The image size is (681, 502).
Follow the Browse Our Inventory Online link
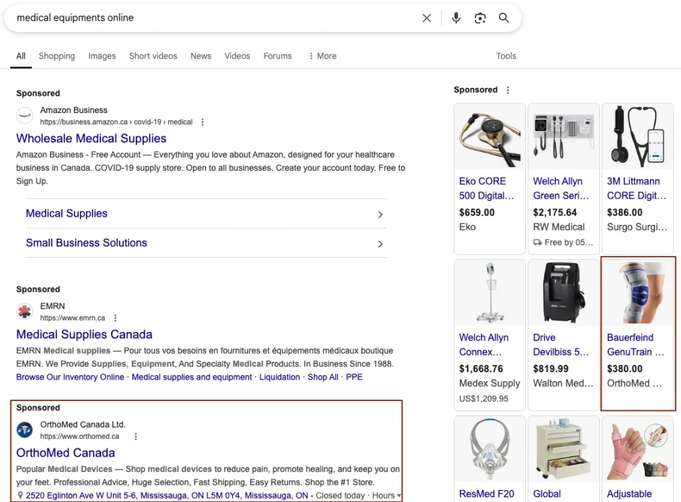70,377
